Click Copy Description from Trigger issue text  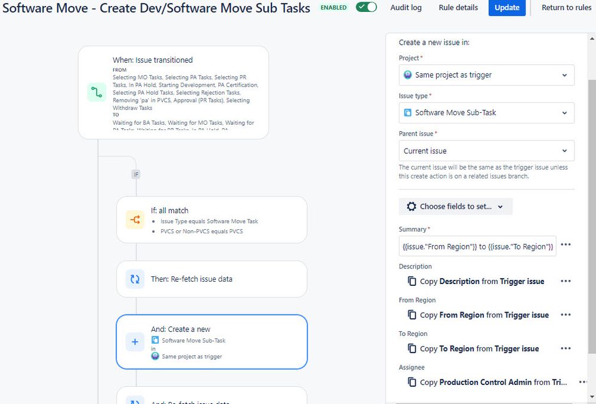pos(482,281)
